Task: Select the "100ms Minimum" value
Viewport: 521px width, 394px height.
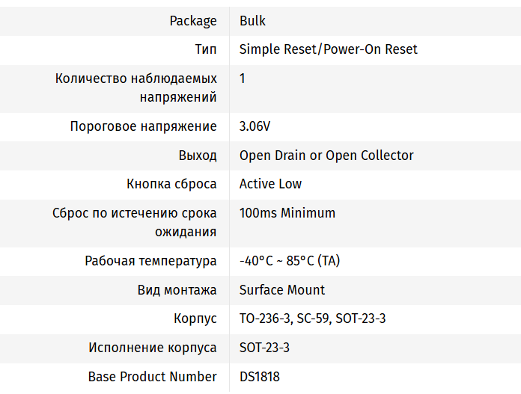Action: [x=287, y=213]
